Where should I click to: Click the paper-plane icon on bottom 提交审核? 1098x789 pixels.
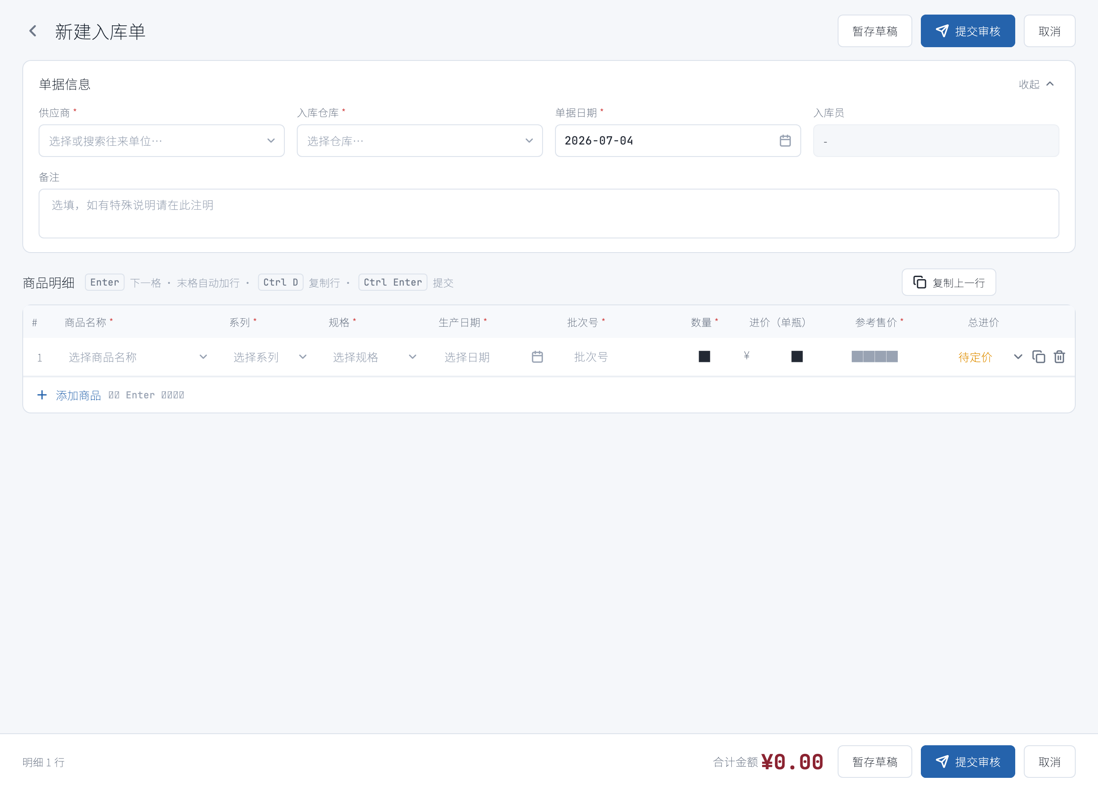click(x=942, y=762)
